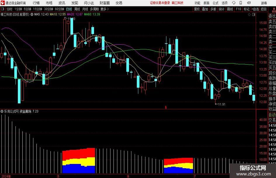Open the 多周期 multi-period view
Image resolution: width=276 pixels, height=178 pixels.
(94, 9)
